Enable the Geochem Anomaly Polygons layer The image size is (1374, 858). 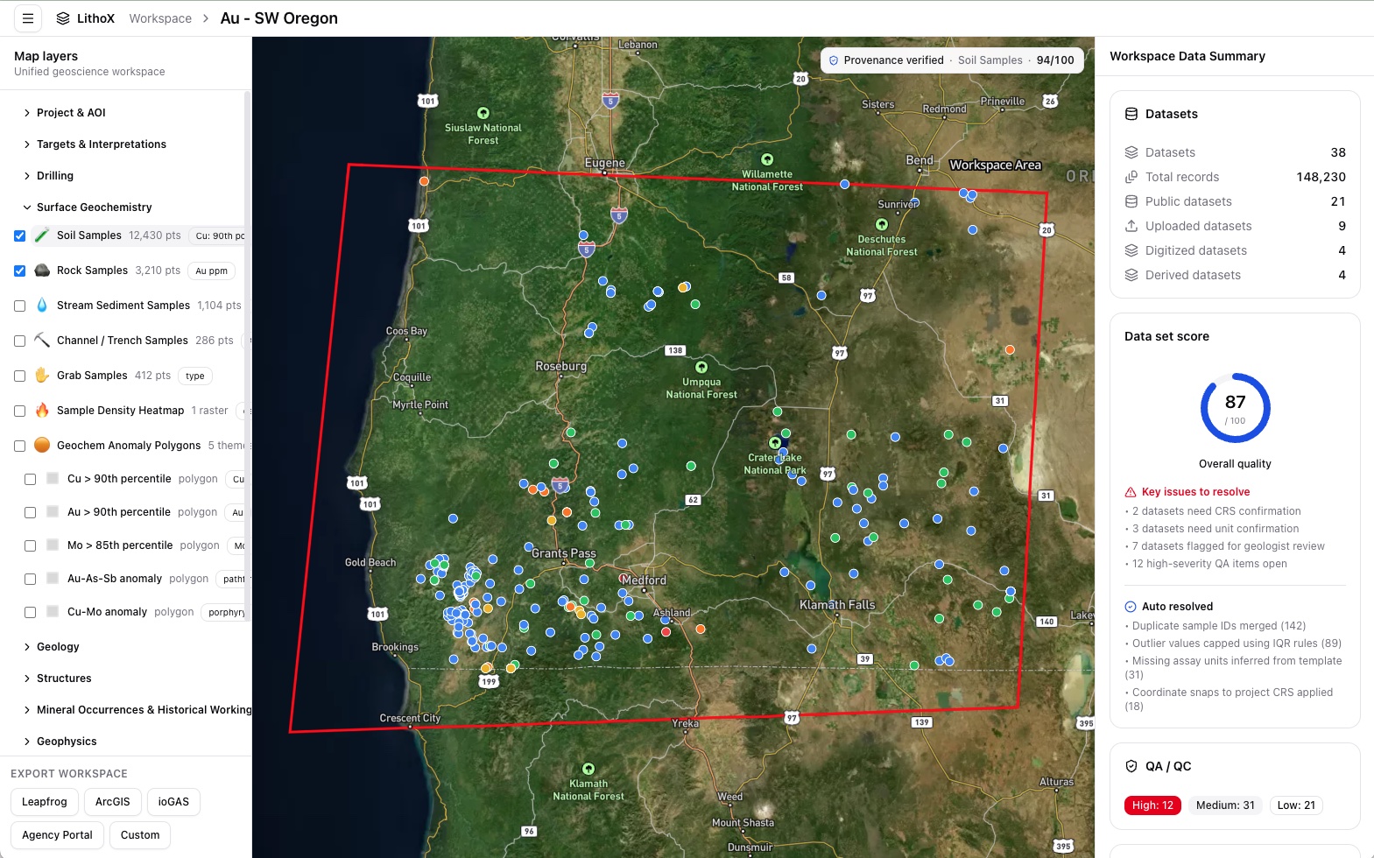pyautogui.click(x=19, y=446)
